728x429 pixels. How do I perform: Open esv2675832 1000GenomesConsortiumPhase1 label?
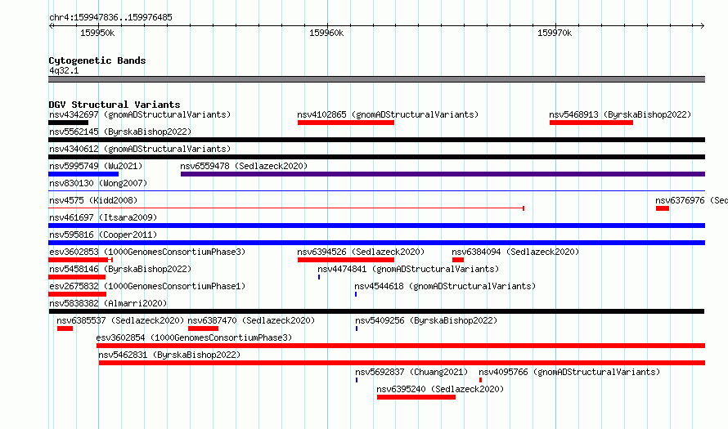[147, 286]
